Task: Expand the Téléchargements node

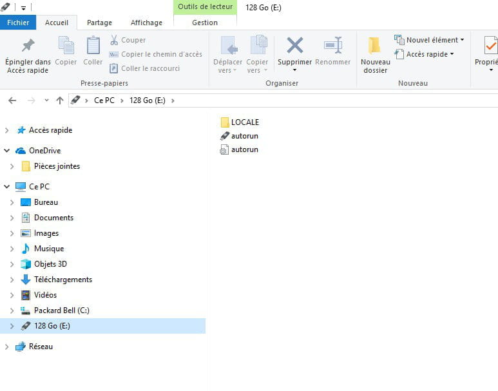Action: (x=12, y=280)
